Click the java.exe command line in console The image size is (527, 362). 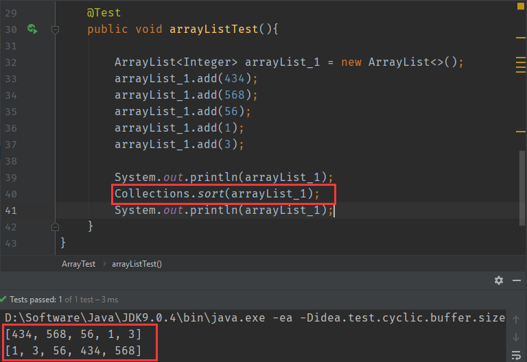[x=255, y=317]
